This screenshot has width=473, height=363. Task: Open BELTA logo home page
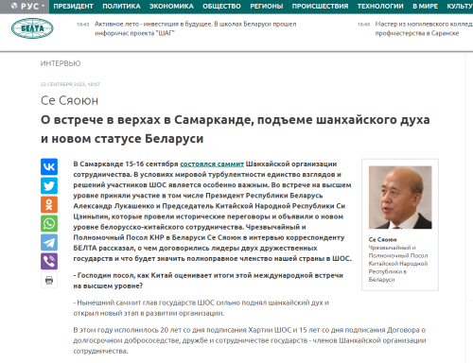point(32,28)
